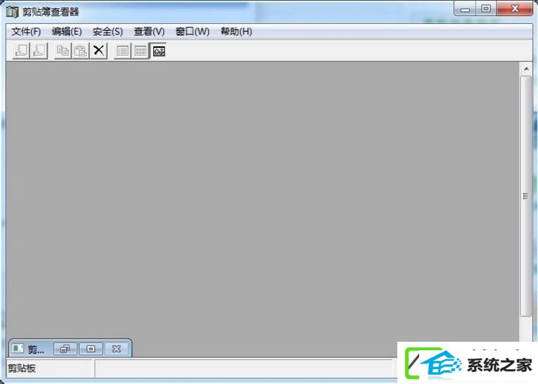Screen dimensions: 538x384
Task: Click the clipbook viewer title bar icon
Action: coord(13,12)
